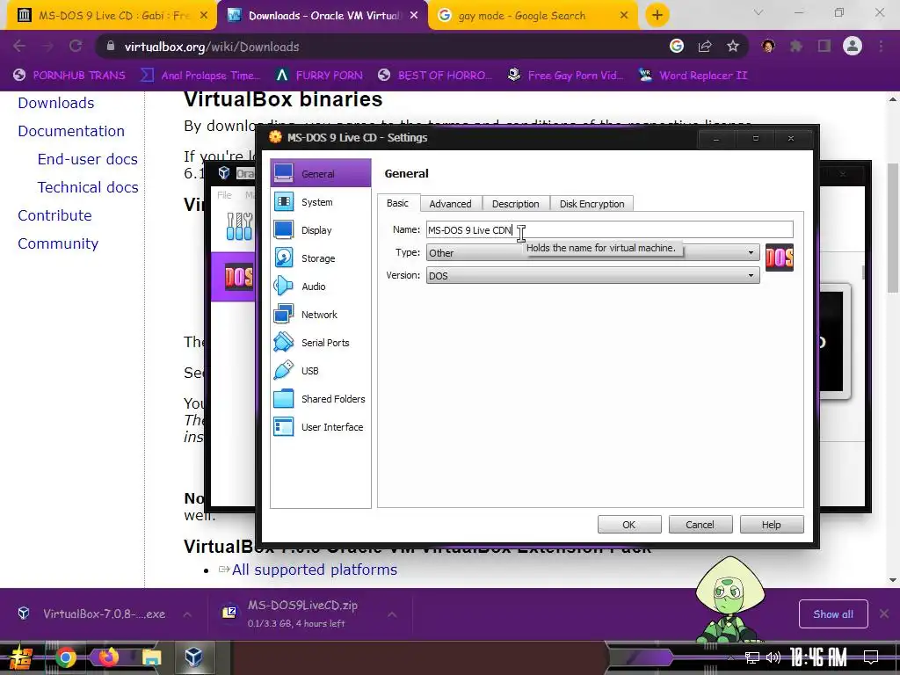900x675 pixels.
Task: Open Word Replacer II bookmark
Action: click(693, 76)
